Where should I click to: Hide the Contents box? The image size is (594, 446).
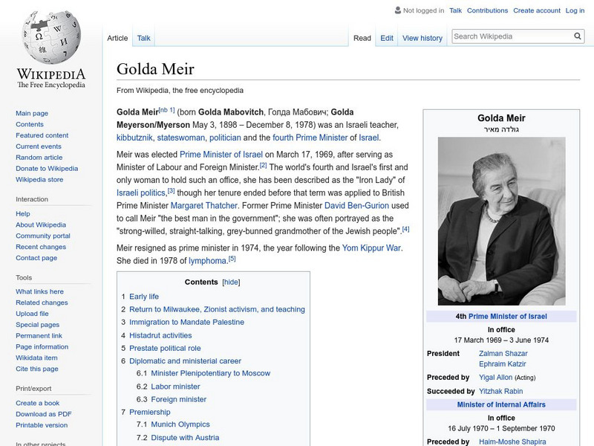coord(232,281)
